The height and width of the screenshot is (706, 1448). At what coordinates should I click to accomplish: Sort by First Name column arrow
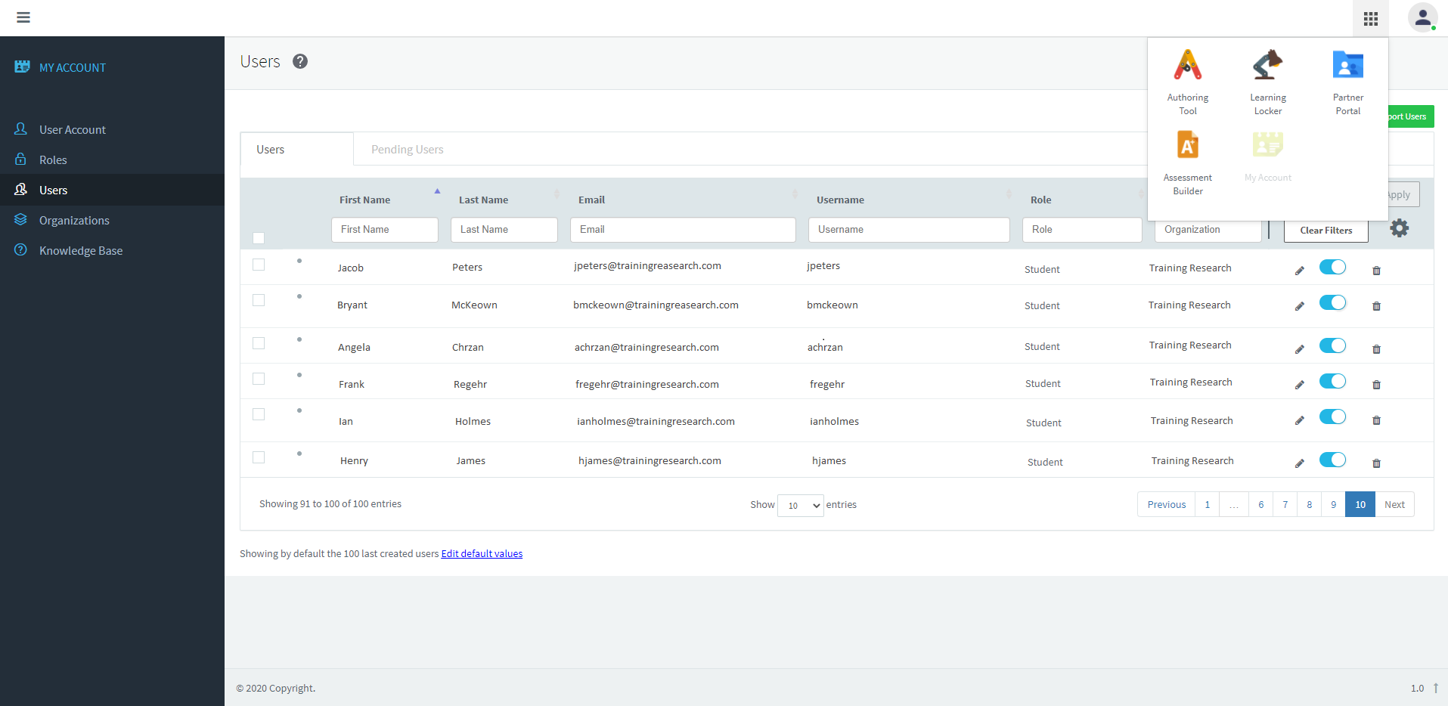(437, 191)
